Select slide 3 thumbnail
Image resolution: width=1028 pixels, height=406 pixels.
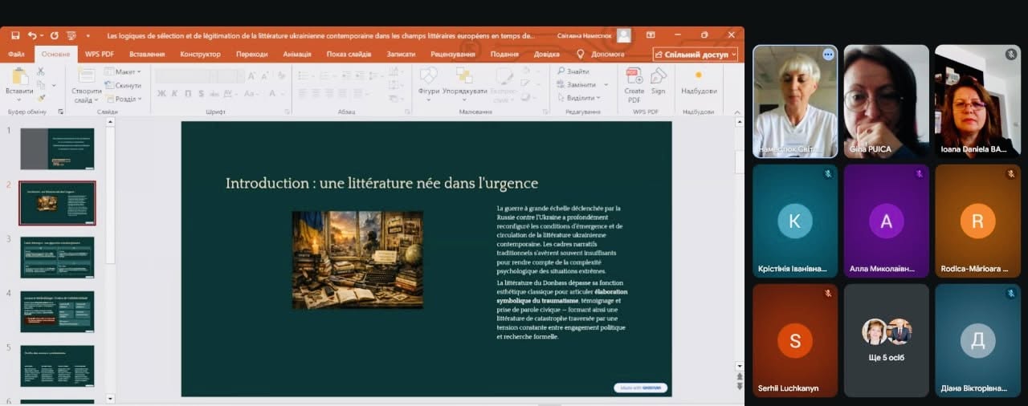pyautogui.click(x=57, y=257)
